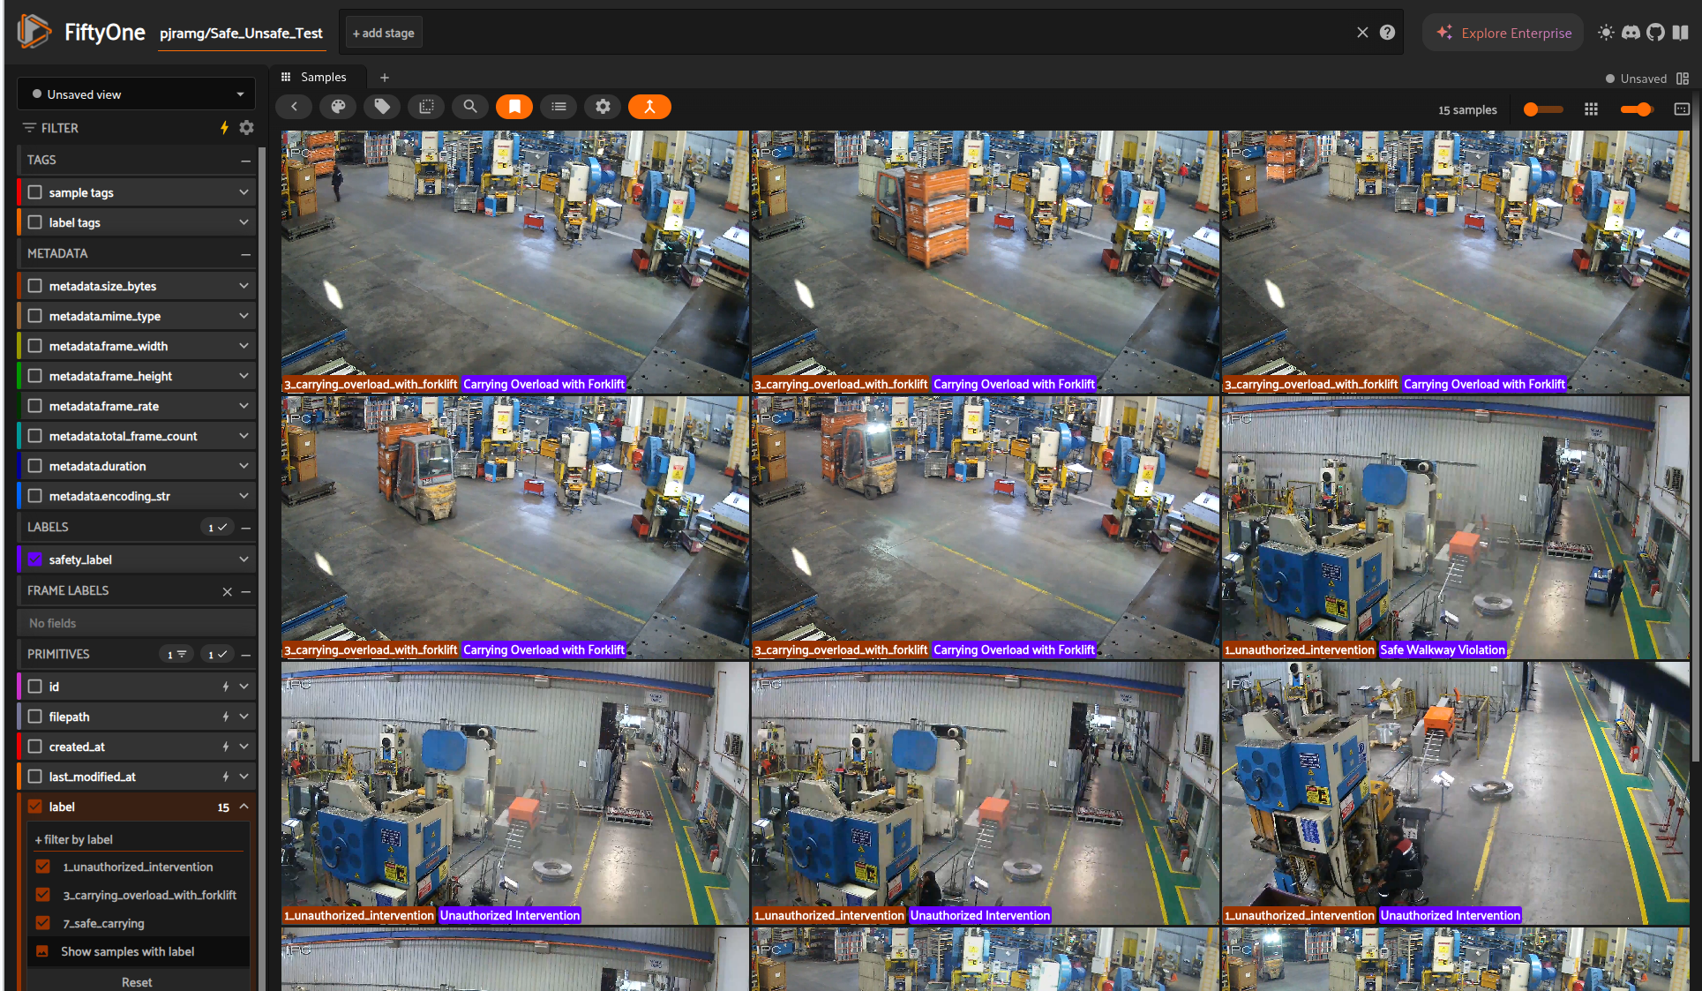Reset the label filters
The width and height of the screenshot is (1702, 991).
[x=137, y=980]
